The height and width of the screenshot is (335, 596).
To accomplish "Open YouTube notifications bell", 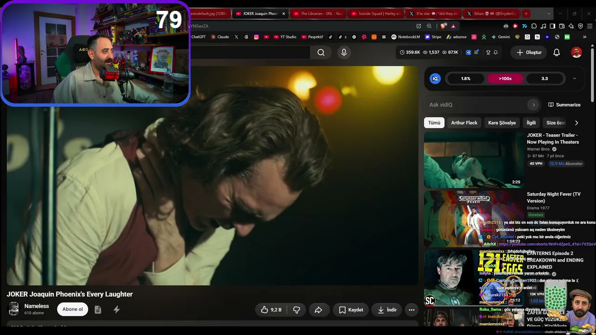I will point(556,53).
